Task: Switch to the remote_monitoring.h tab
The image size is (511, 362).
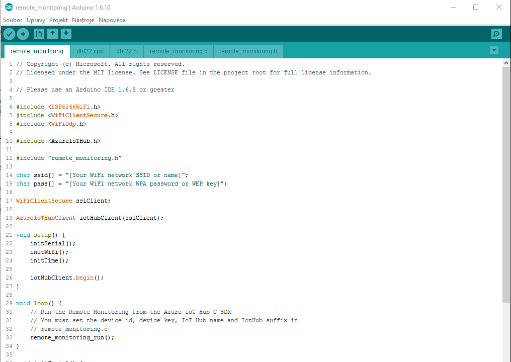Action: pos(248,51)
